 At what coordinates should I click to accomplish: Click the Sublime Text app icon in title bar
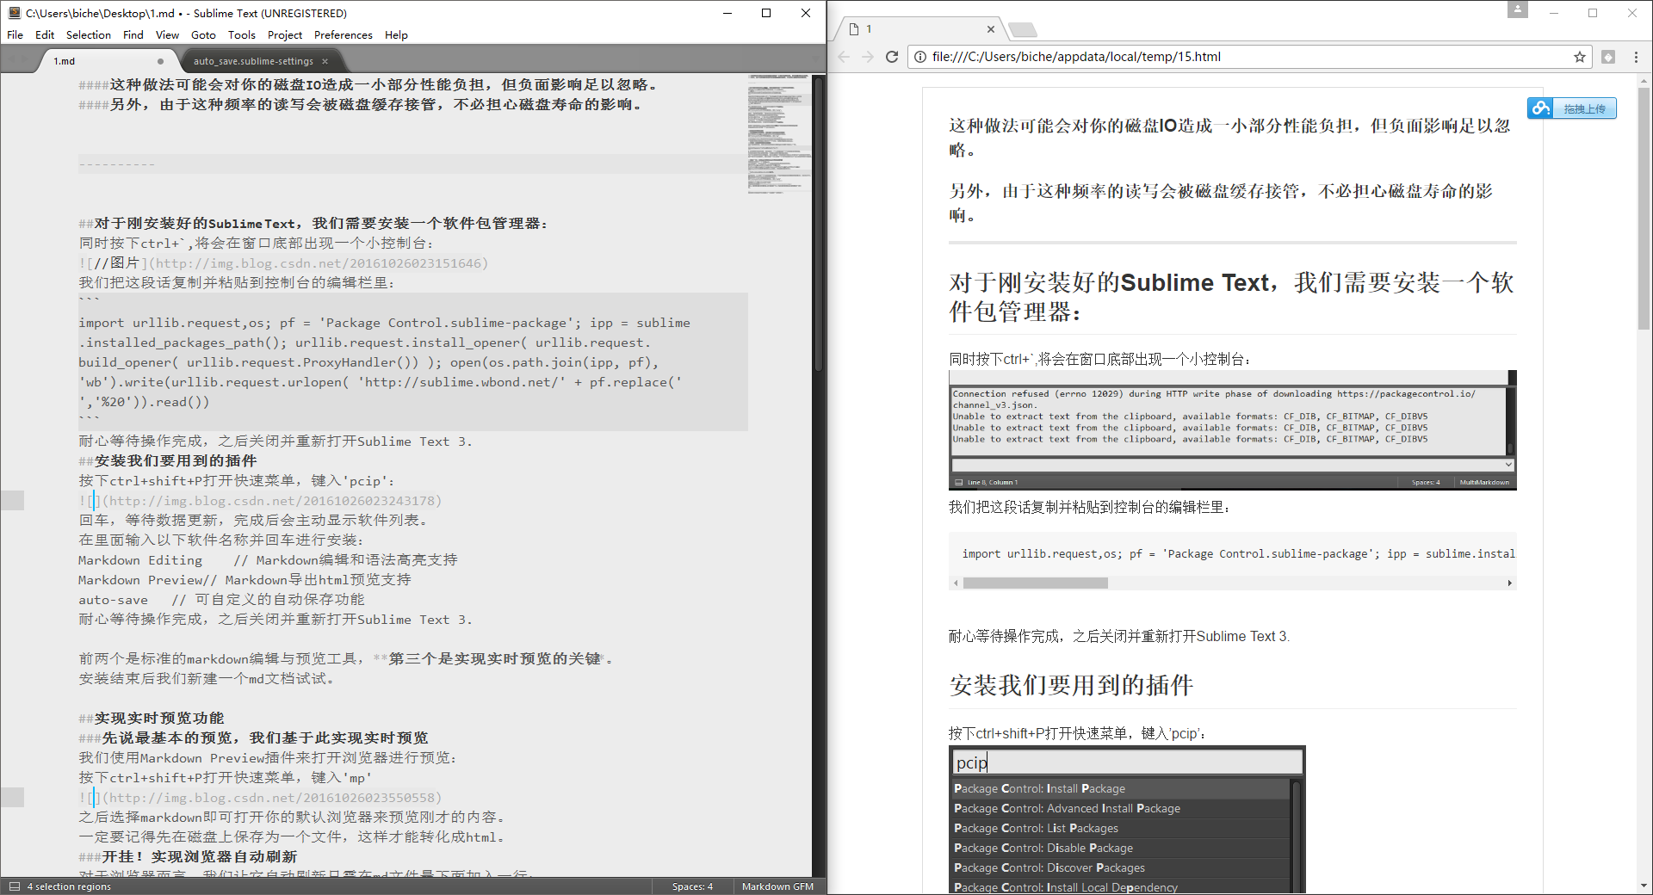coord(14,13)
